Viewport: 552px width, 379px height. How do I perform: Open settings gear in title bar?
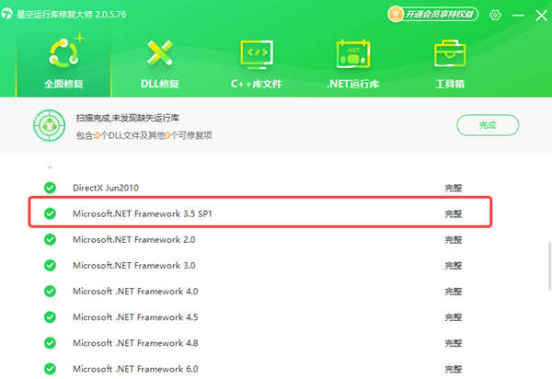[495, 15]
